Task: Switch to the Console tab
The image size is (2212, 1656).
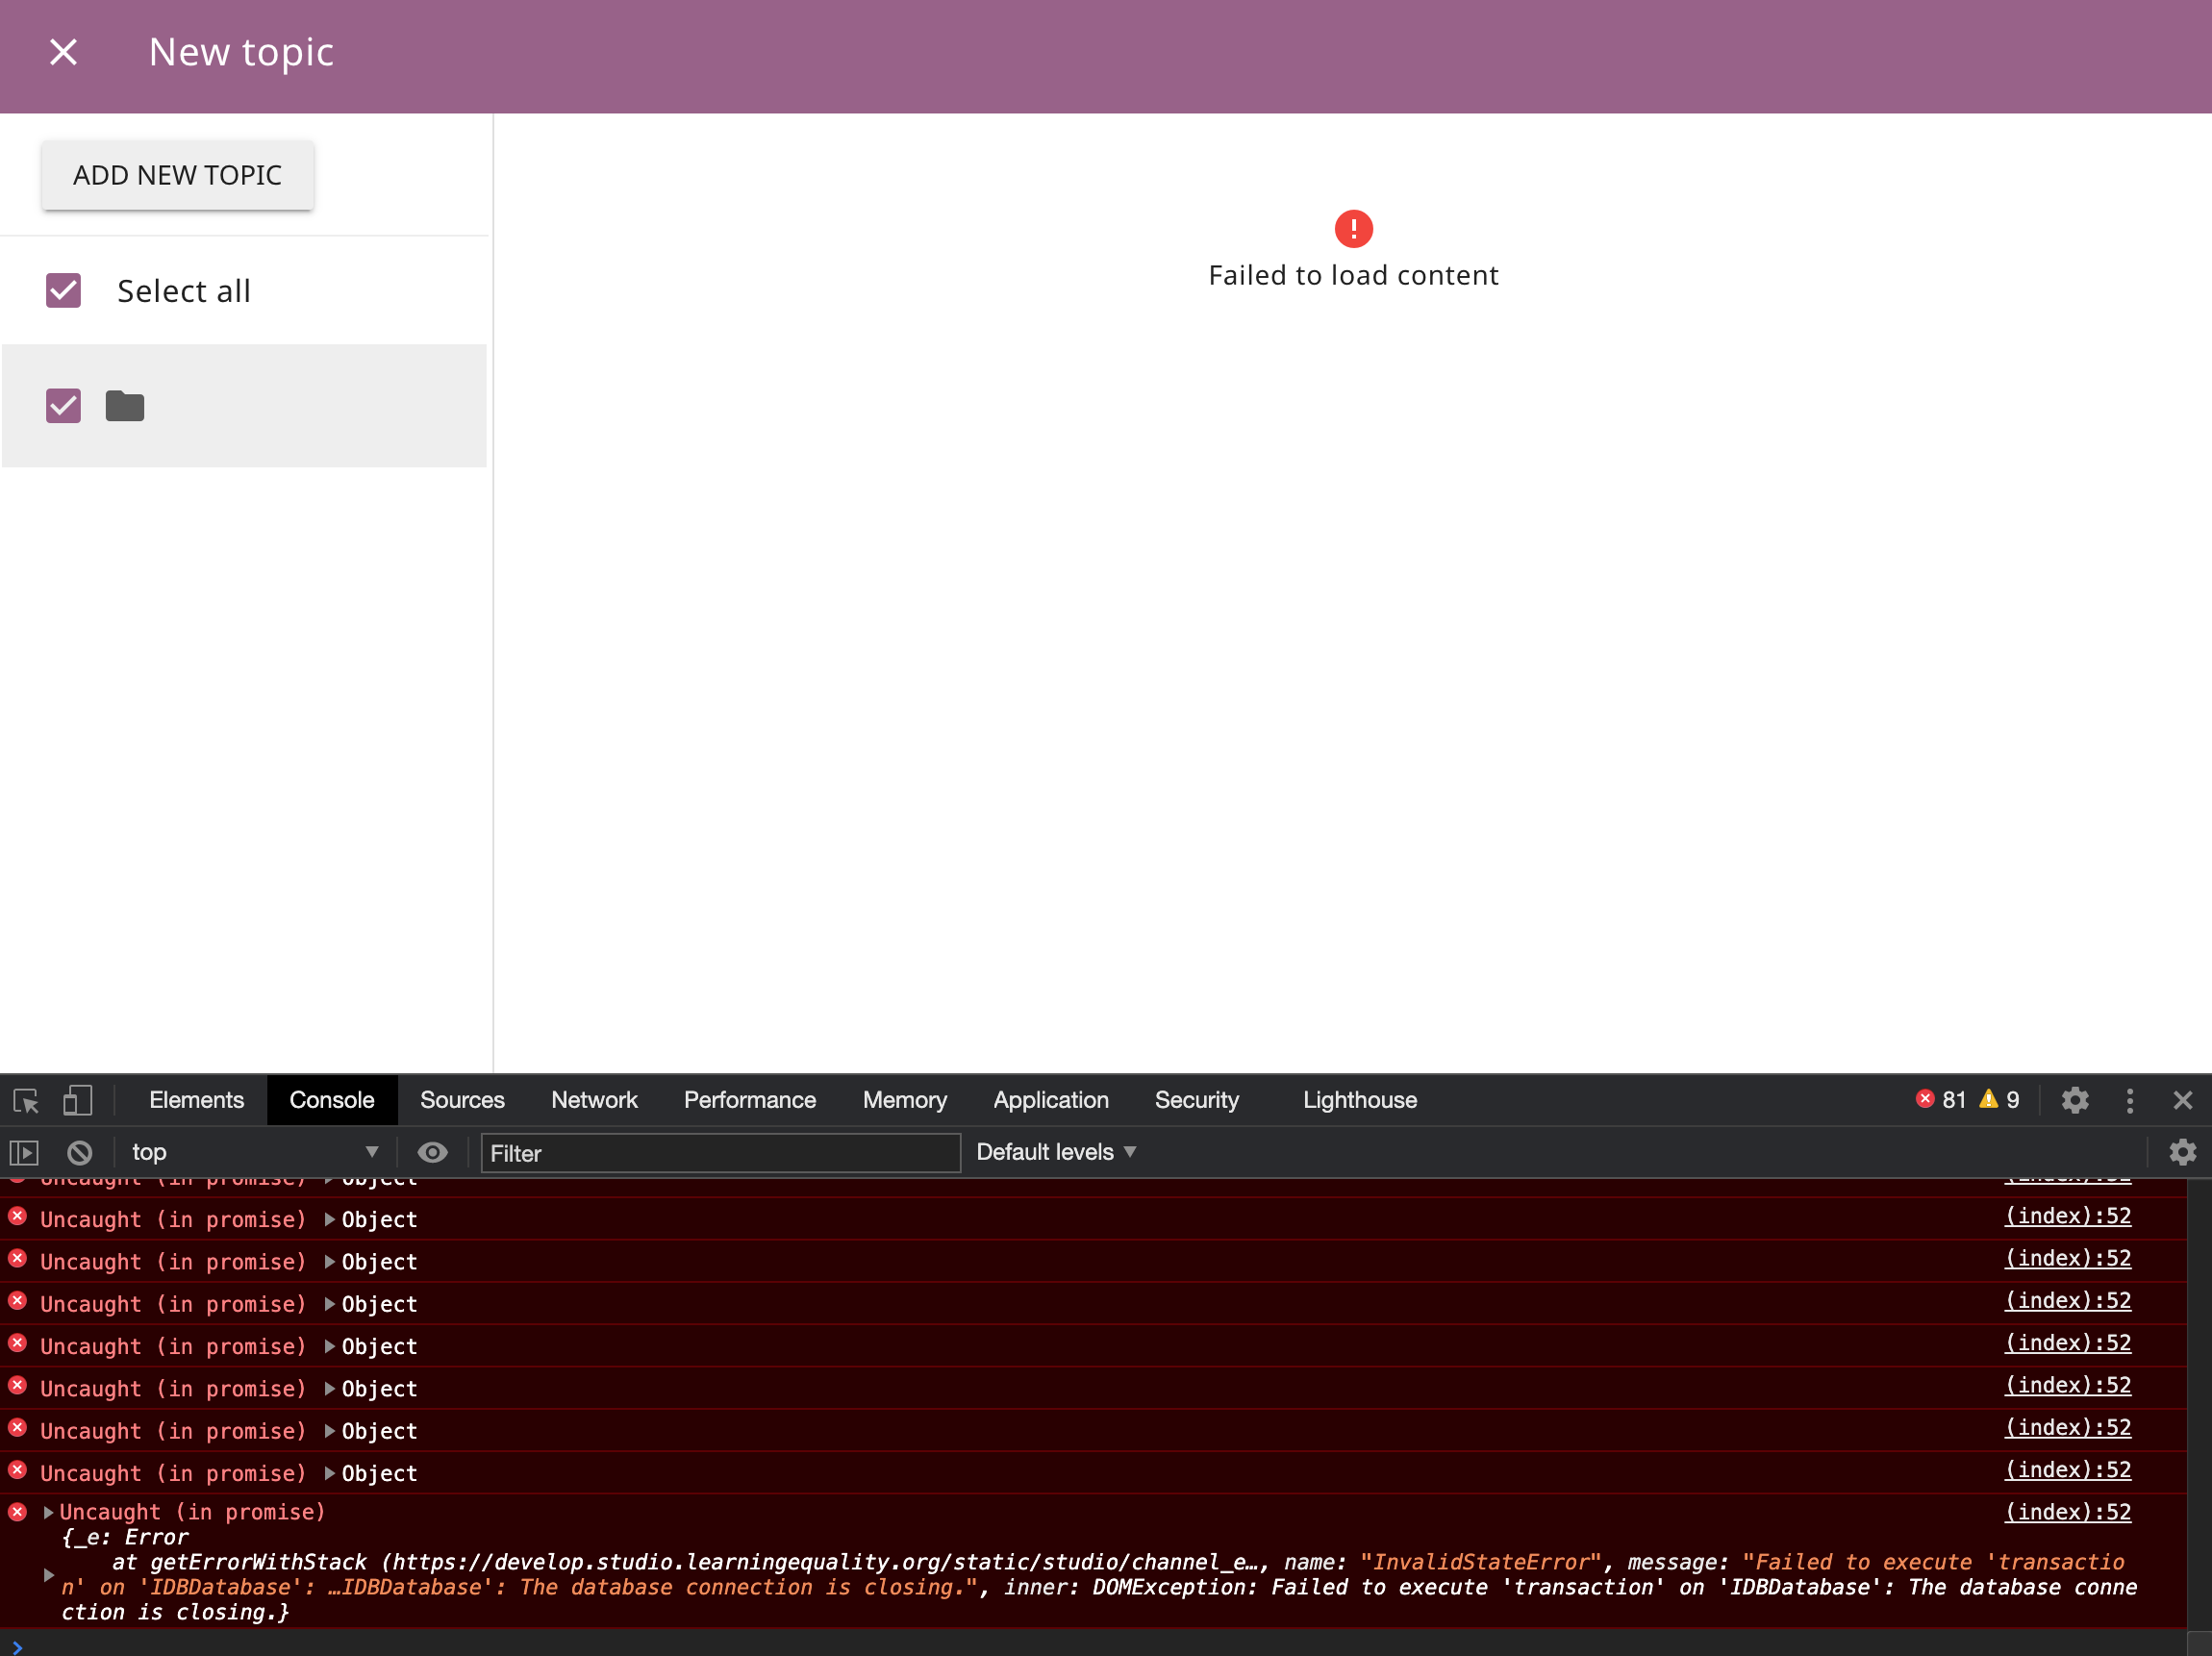Action: coord(332,1100)
